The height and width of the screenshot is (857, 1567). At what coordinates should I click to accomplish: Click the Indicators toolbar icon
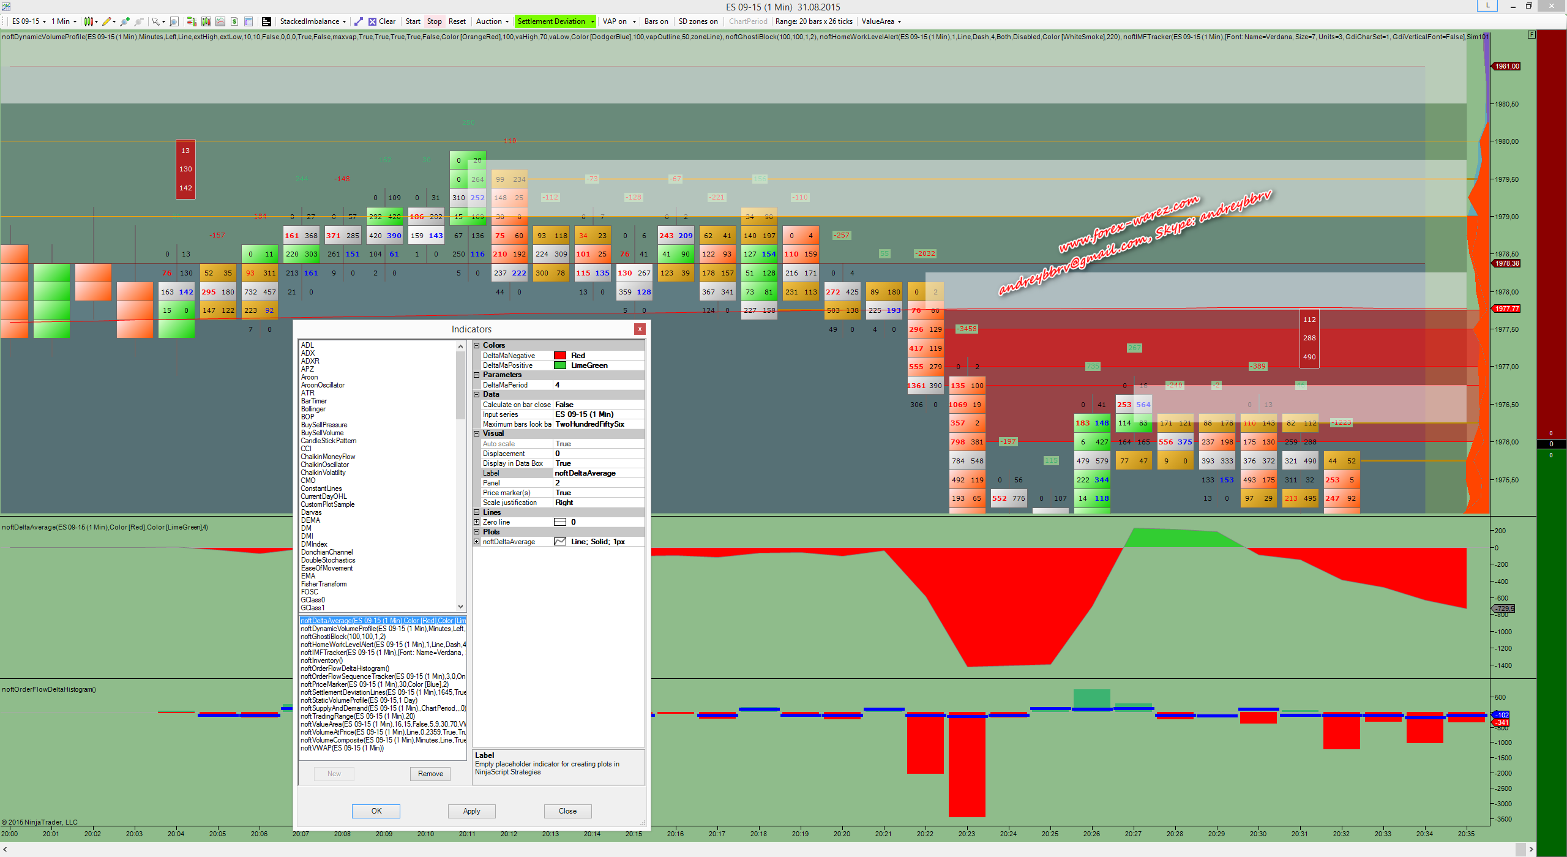coord(220,21)
